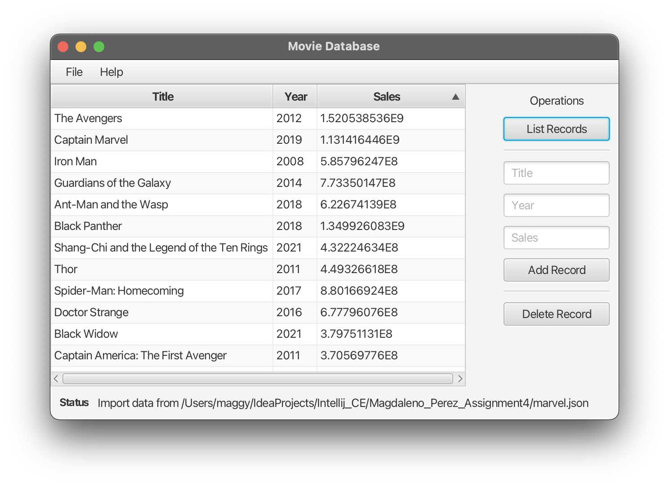Viewport: 669px width, 486px height.
Task: Select Ant-Man and the Wasp row
Action: [x=258, y=205]
